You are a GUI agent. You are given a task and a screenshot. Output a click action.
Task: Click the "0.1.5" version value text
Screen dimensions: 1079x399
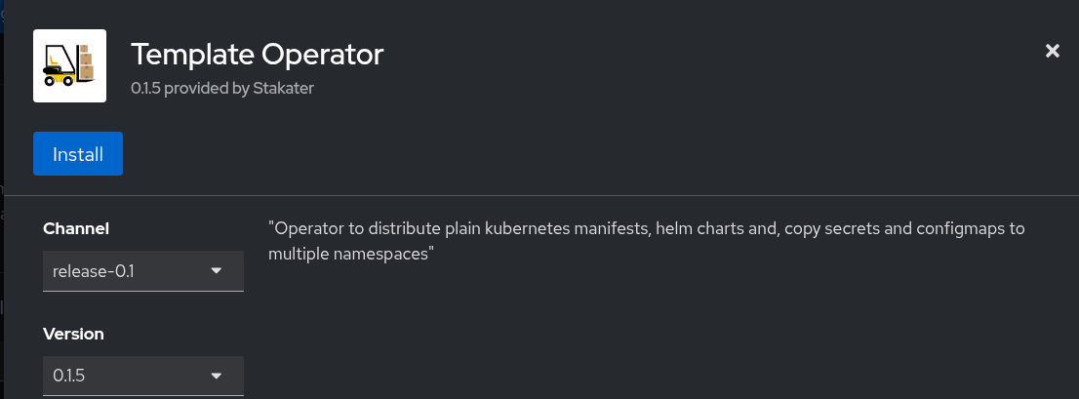[69, 375]
